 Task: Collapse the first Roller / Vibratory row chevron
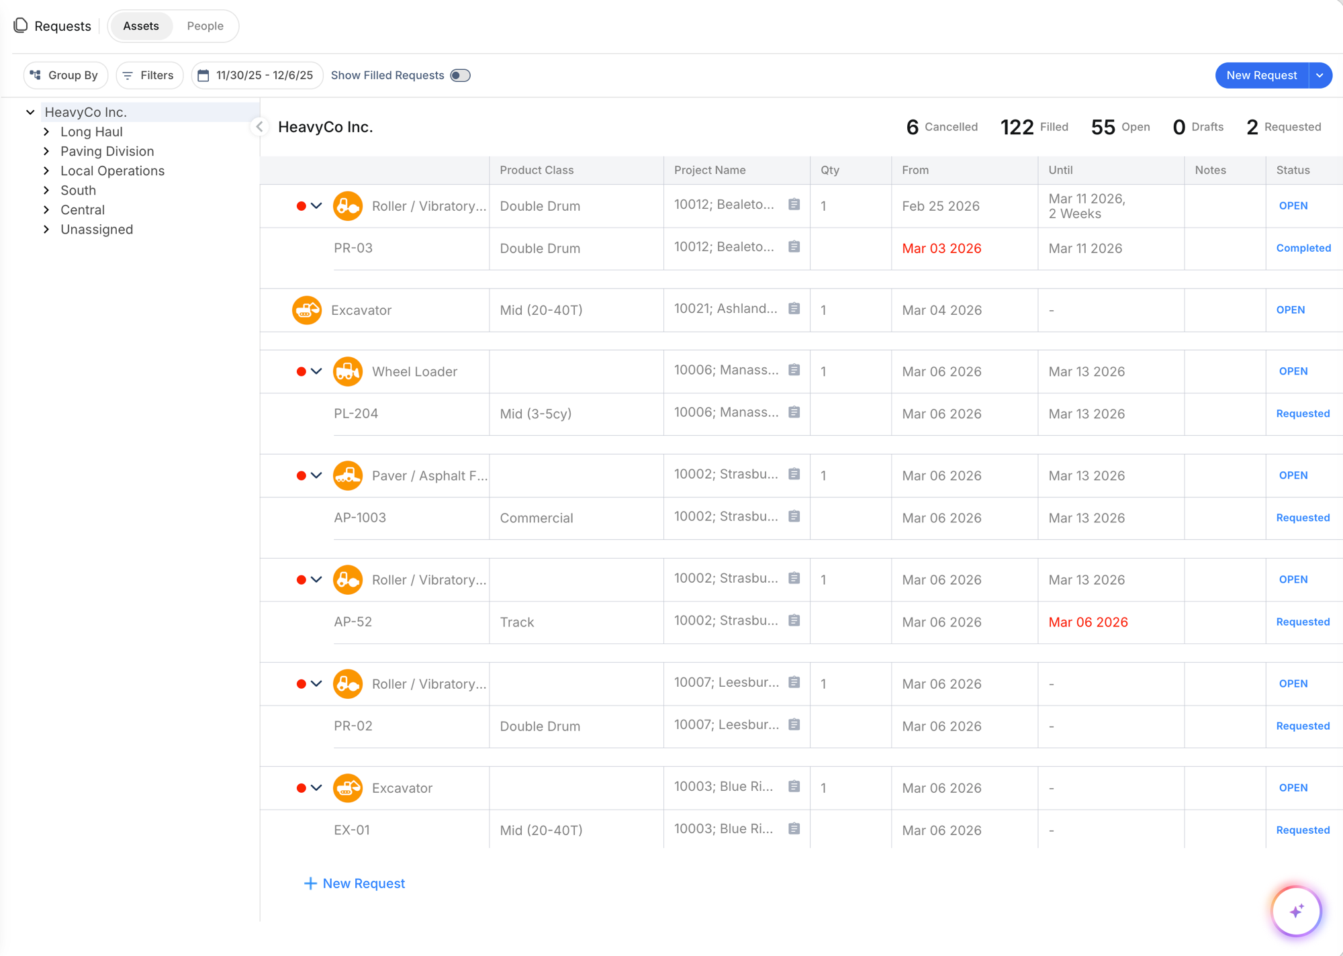tap(316, 206)
